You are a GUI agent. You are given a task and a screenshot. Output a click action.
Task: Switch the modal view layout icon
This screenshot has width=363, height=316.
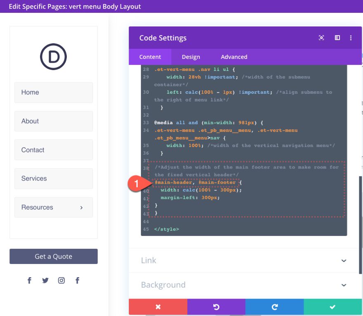[337, 38]
